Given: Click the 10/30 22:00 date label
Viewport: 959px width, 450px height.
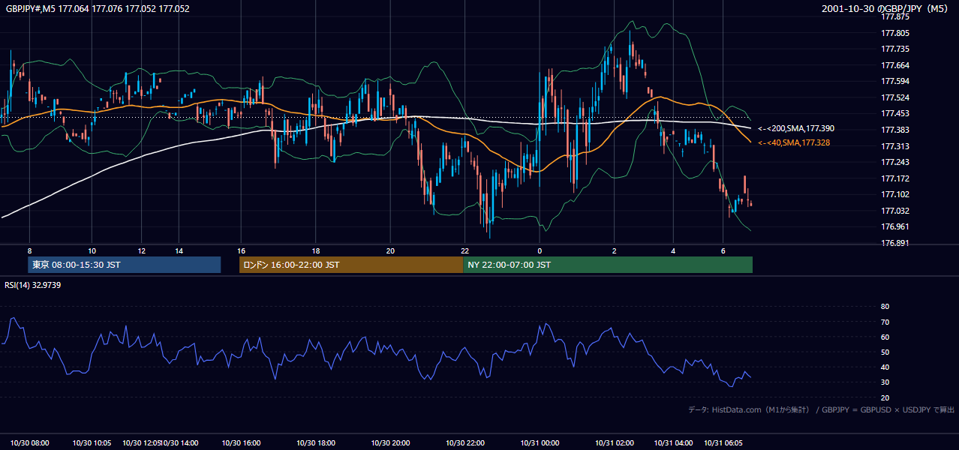Looking at the screenshot, I should (465, 443).
